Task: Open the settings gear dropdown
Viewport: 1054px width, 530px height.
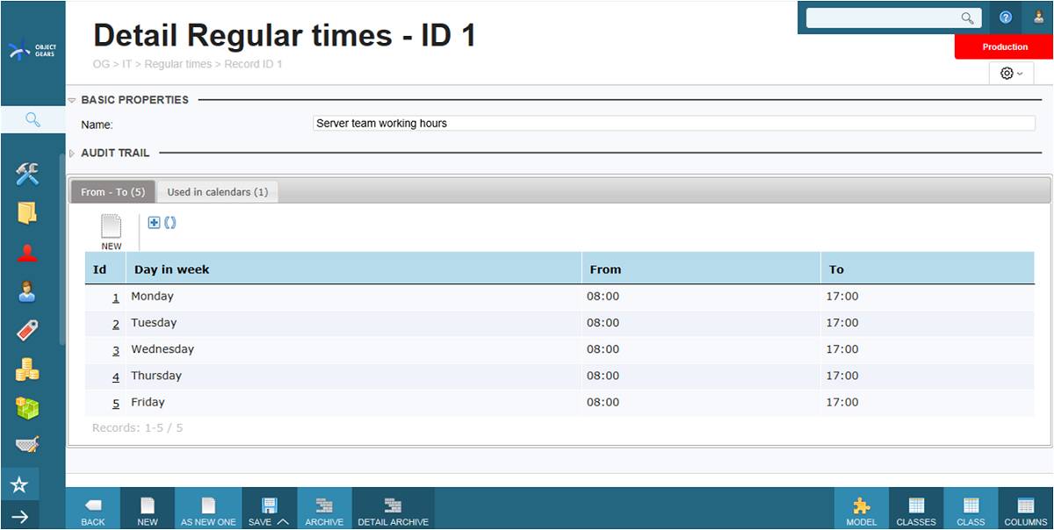Action: 1012,74
